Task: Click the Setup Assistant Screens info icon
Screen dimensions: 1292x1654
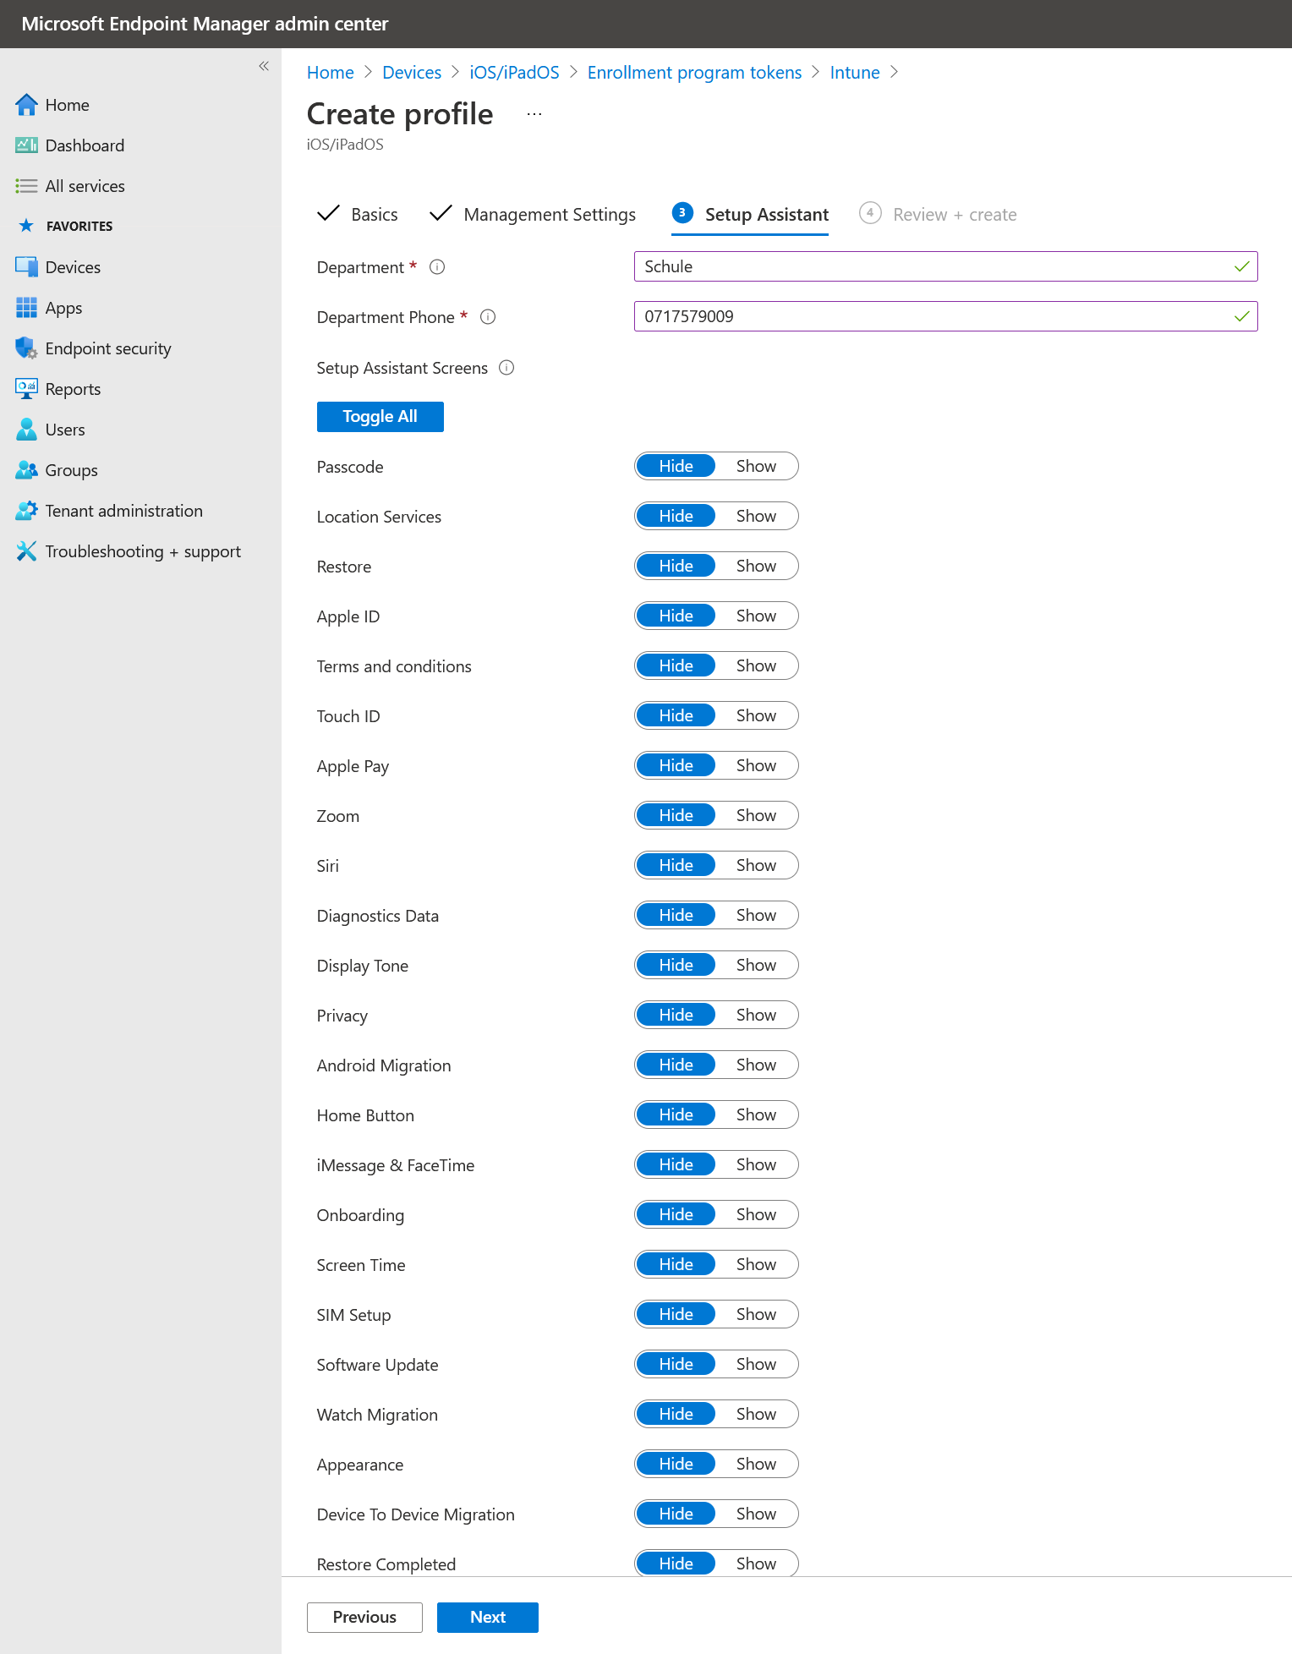Action: click(506, 368)
